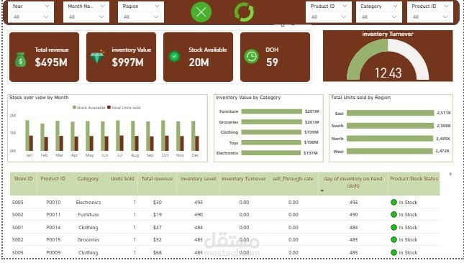The image size is (464, 263).
Task: Click the Clothing bar in inventory Value chart
Action: tap(271, 132)
